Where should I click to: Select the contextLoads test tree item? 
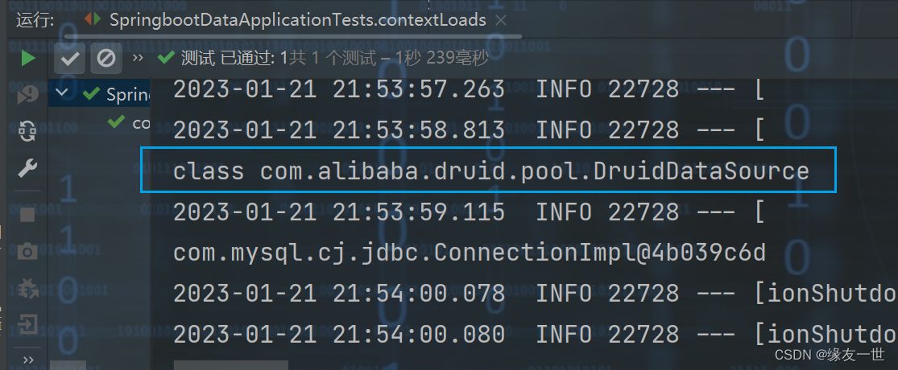[x=141, y=122]
